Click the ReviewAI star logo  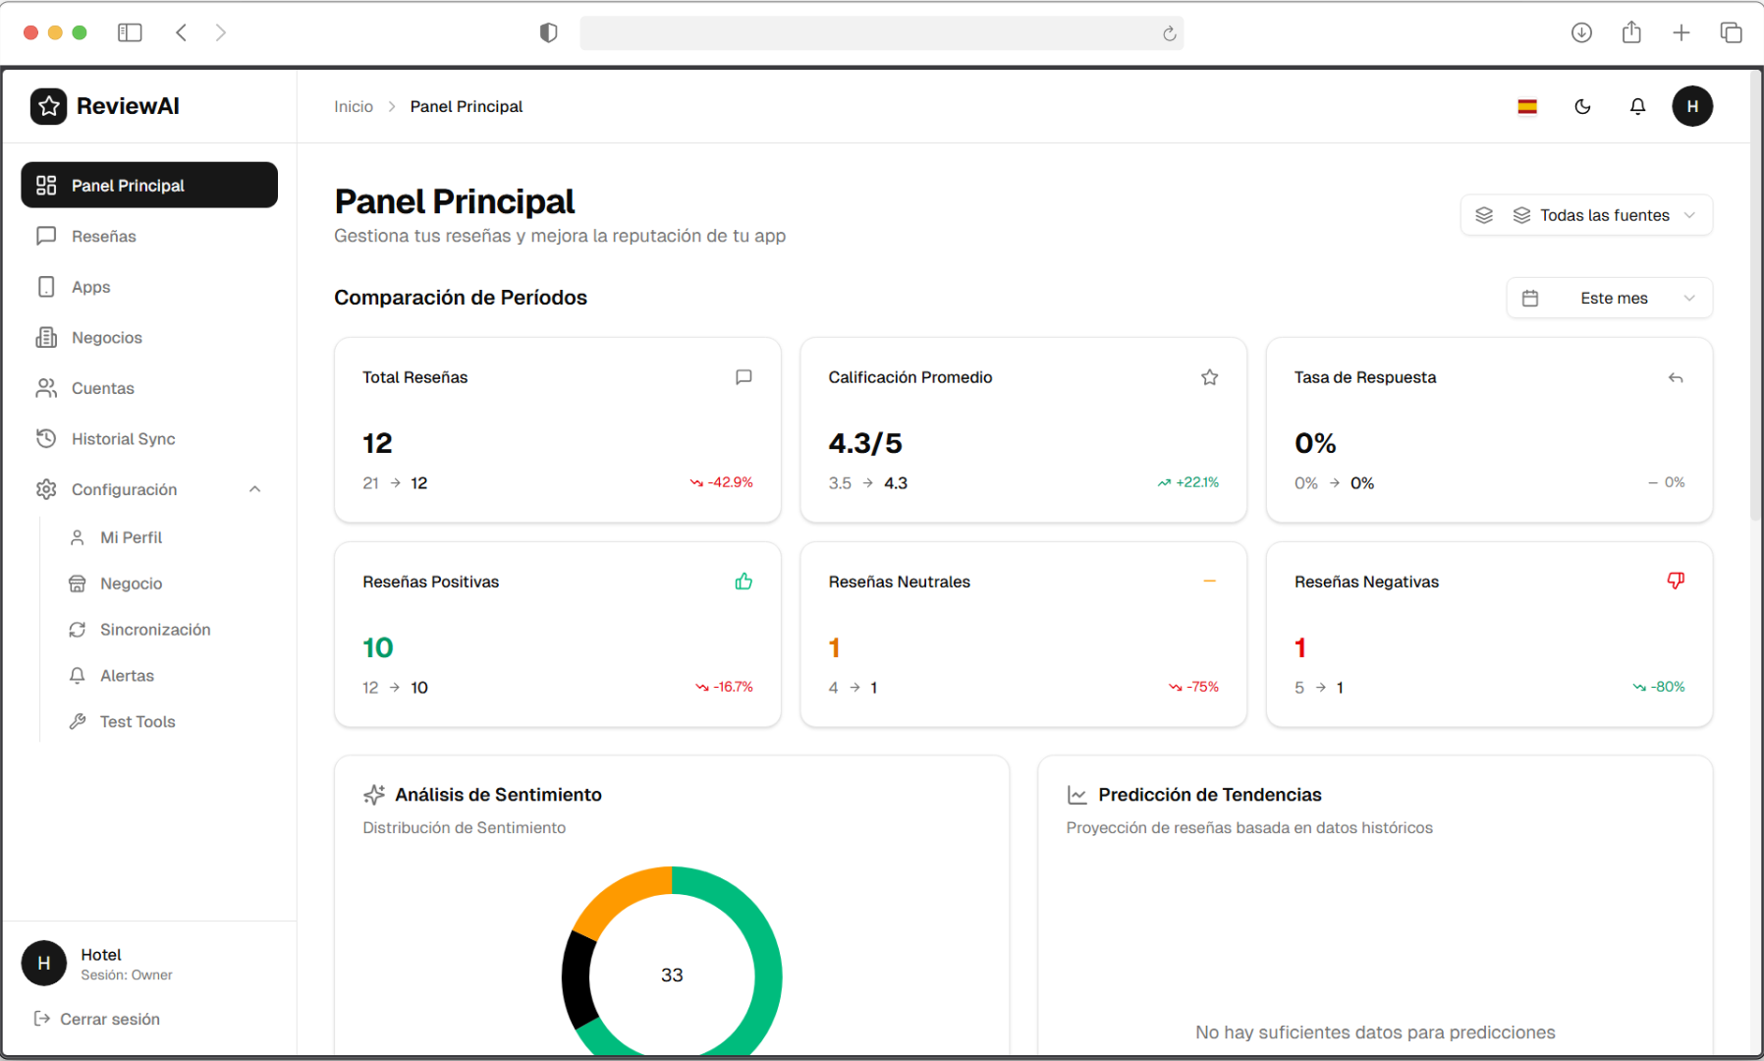click(x=48, y=106)
